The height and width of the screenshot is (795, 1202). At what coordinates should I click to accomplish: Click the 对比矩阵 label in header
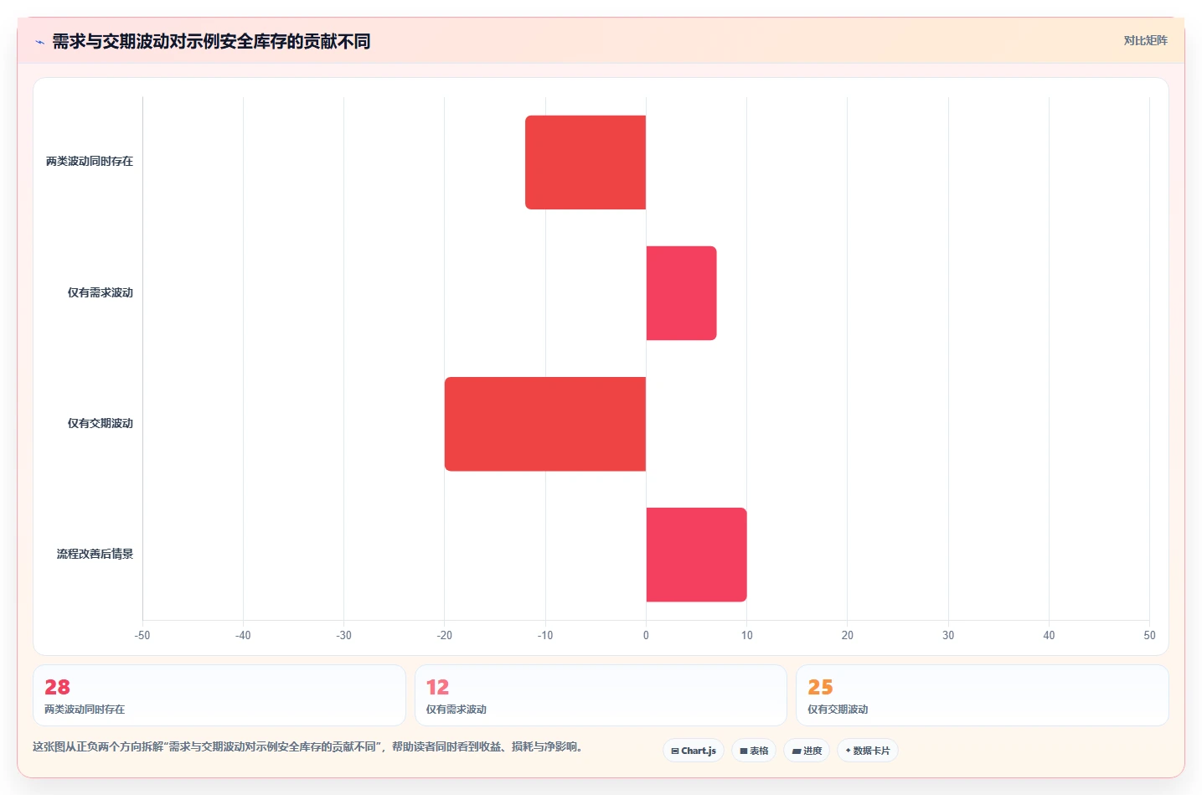click(x=1145, y=40)
